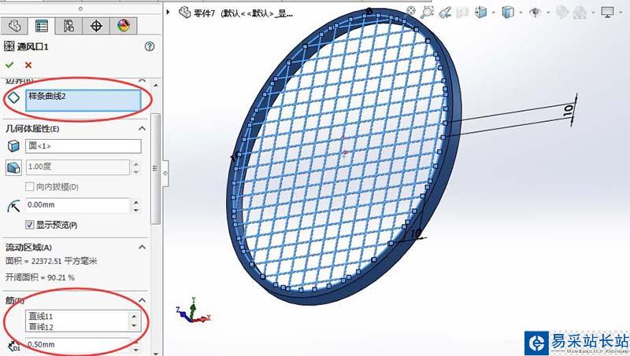Open the ConfigurationManager tab
Image resolution: width=630 pixels, height=356 pixels.
[x=69, y=26]
